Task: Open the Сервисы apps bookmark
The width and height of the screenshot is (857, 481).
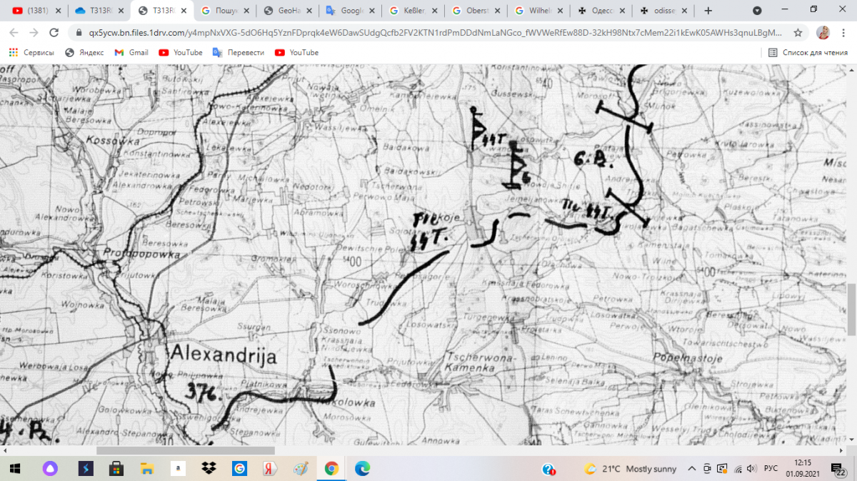Action: coord(31,52)
